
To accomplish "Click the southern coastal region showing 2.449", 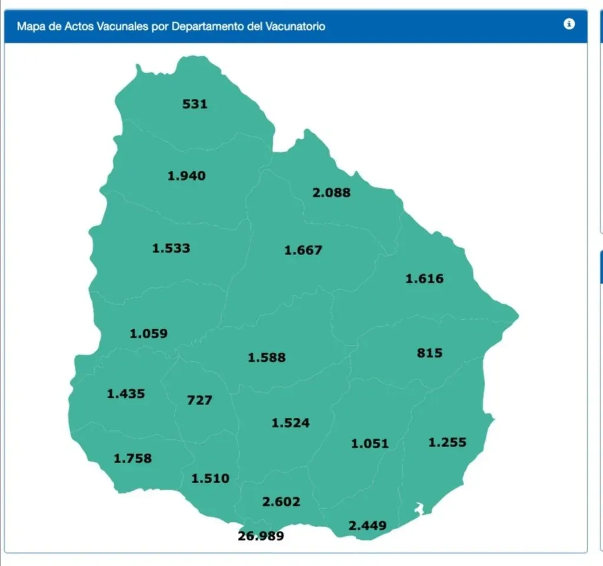I will point(367,525).
